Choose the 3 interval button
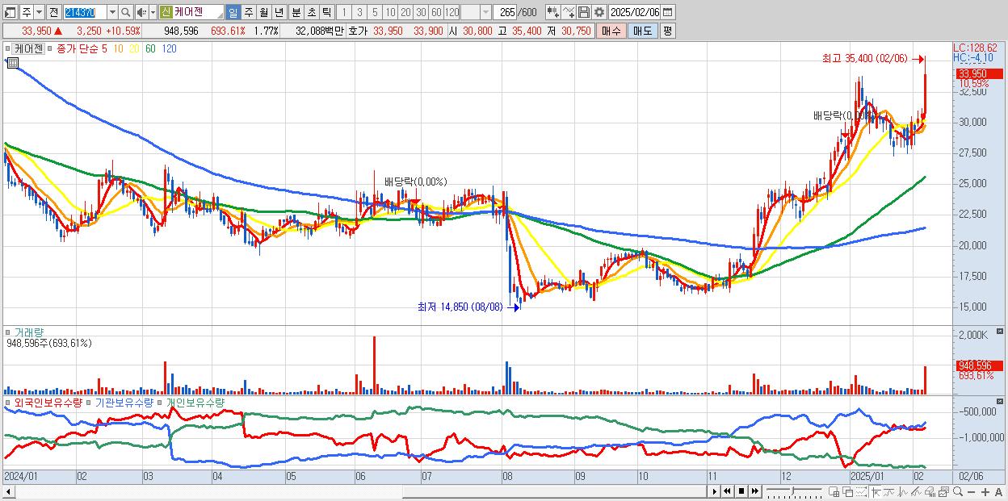This screenshot has width=1008, height=501. pos(359,12)
